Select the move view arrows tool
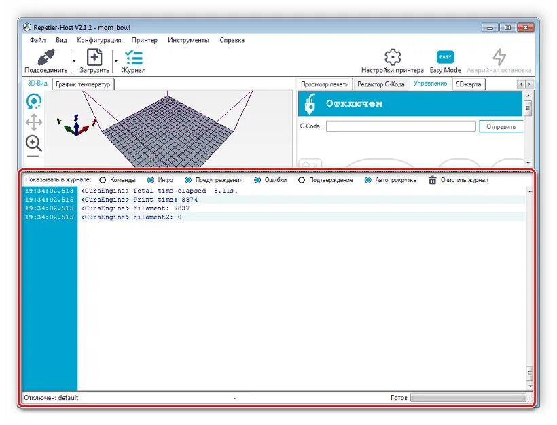Image resolution: width=557 pixels, height=425 pixels. (34, 122)
